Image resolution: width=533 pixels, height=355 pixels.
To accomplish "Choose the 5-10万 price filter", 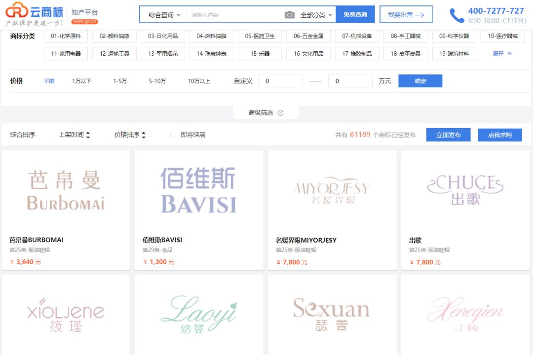I will (157, 81).
